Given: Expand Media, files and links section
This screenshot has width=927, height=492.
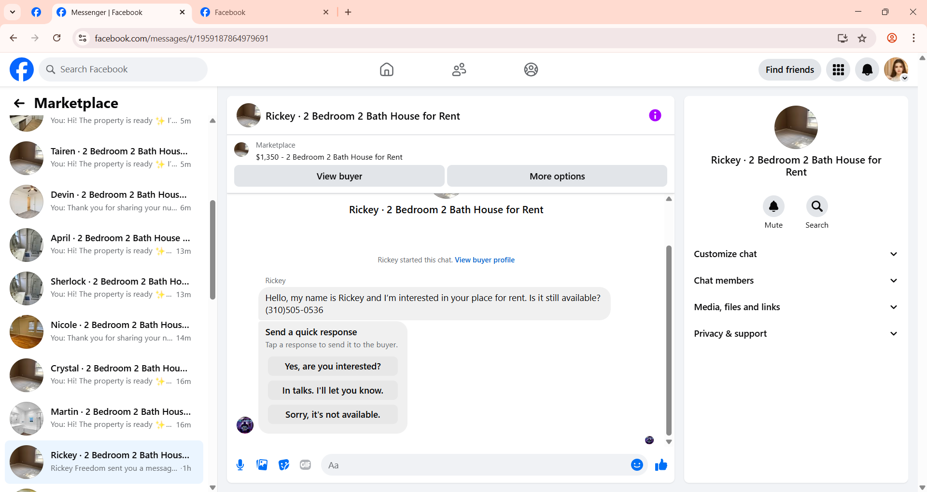Looking at the screenshot, I should 796,307.
